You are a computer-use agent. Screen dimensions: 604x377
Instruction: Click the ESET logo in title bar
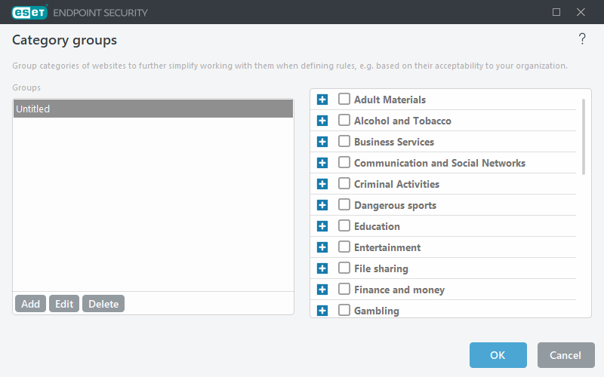tap(30, 12)
